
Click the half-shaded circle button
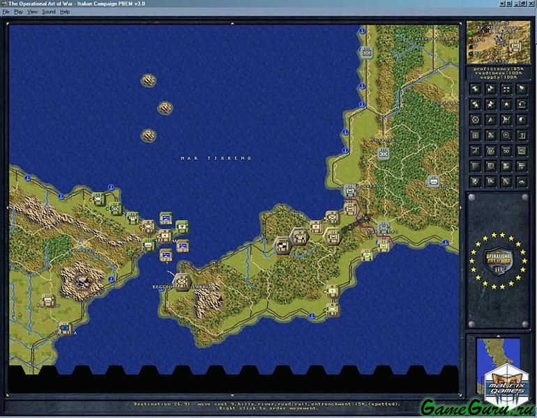click(x=522, y=120)
